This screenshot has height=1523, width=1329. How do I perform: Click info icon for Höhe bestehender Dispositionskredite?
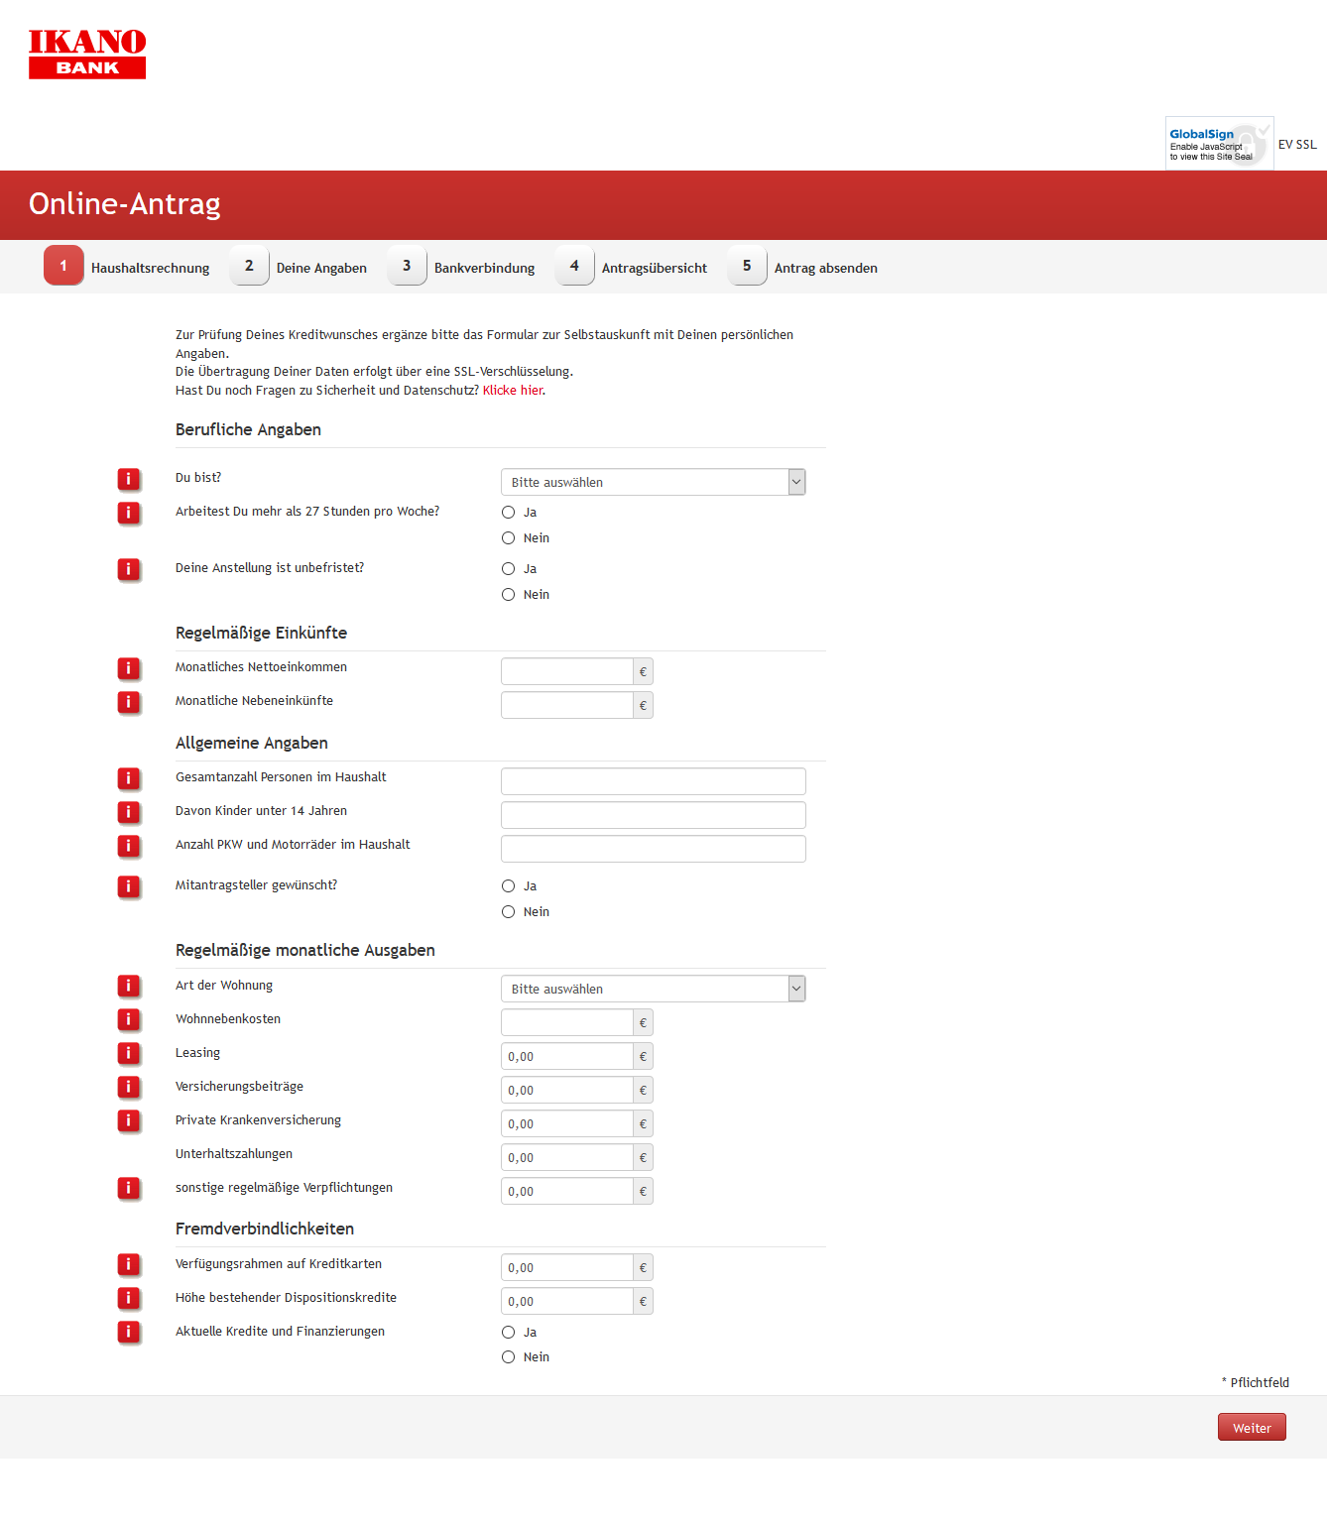tap(129, 1299)
